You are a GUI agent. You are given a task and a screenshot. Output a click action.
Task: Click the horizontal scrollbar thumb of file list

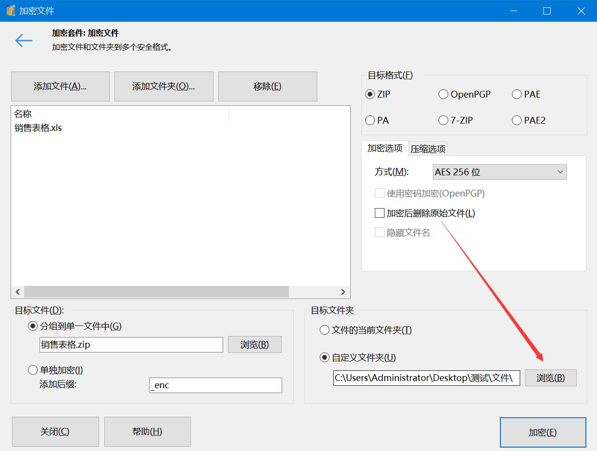click(156, 292)
